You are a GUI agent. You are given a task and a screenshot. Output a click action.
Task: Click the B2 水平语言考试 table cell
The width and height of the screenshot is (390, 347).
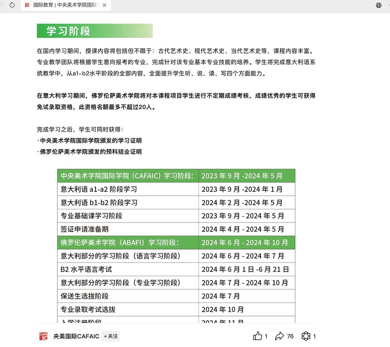coord(86,269)
